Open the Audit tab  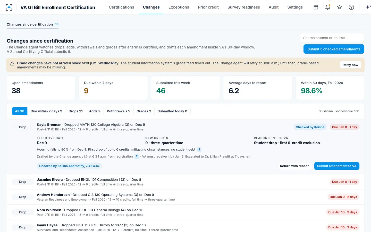point(274,7)
